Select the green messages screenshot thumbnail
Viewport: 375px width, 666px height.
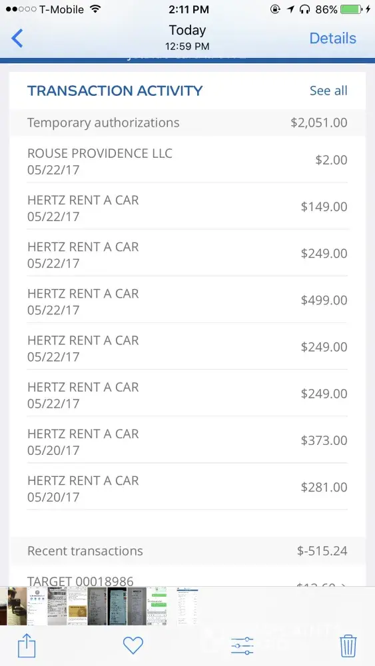click(157, 606)
